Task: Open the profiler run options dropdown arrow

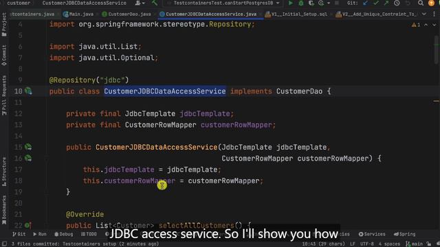Action: [x=329, y=3]
